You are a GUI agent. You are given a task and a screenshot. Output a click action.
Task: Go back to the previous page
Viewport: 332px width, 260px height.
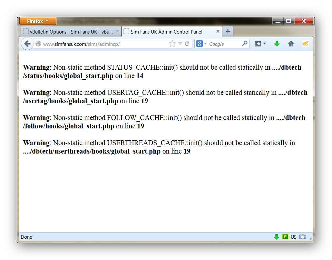[27, 44]
